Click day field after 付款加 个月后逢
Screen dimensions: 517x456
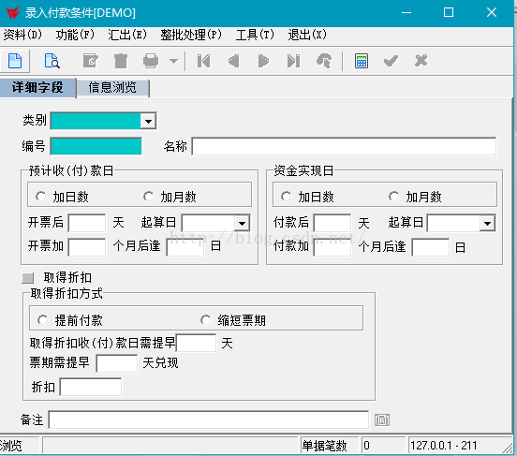coord(431,247)
